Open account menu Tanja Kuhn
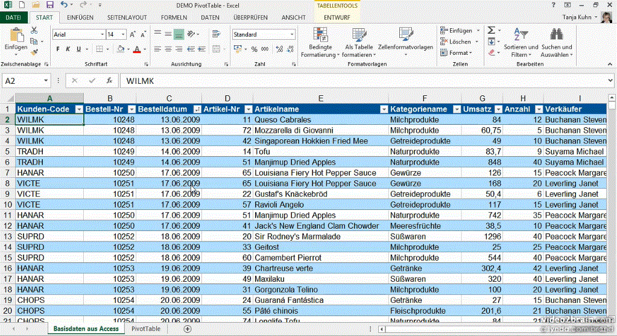The width and height of the screenshot is (617, 336). pos(579,17)
